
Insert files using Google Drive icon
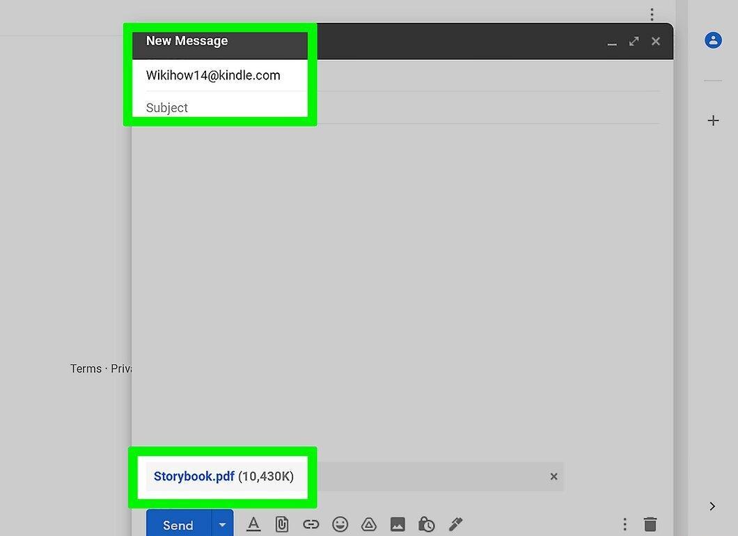[x=368, y=523]
